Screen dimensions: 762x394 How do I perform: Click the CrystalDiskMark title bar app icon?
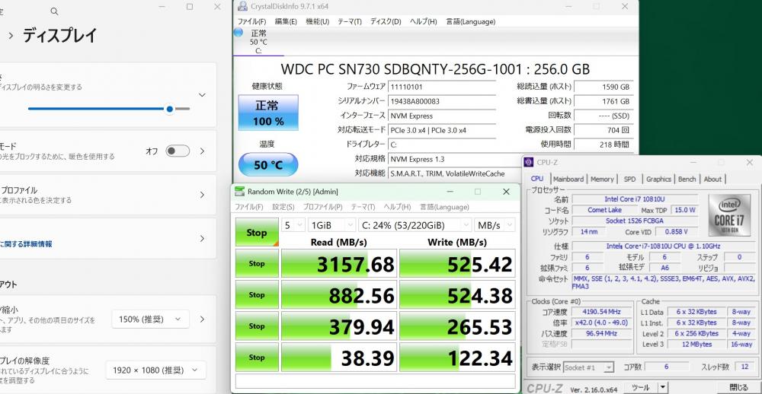pyautogui.click(x=239, y=191)
